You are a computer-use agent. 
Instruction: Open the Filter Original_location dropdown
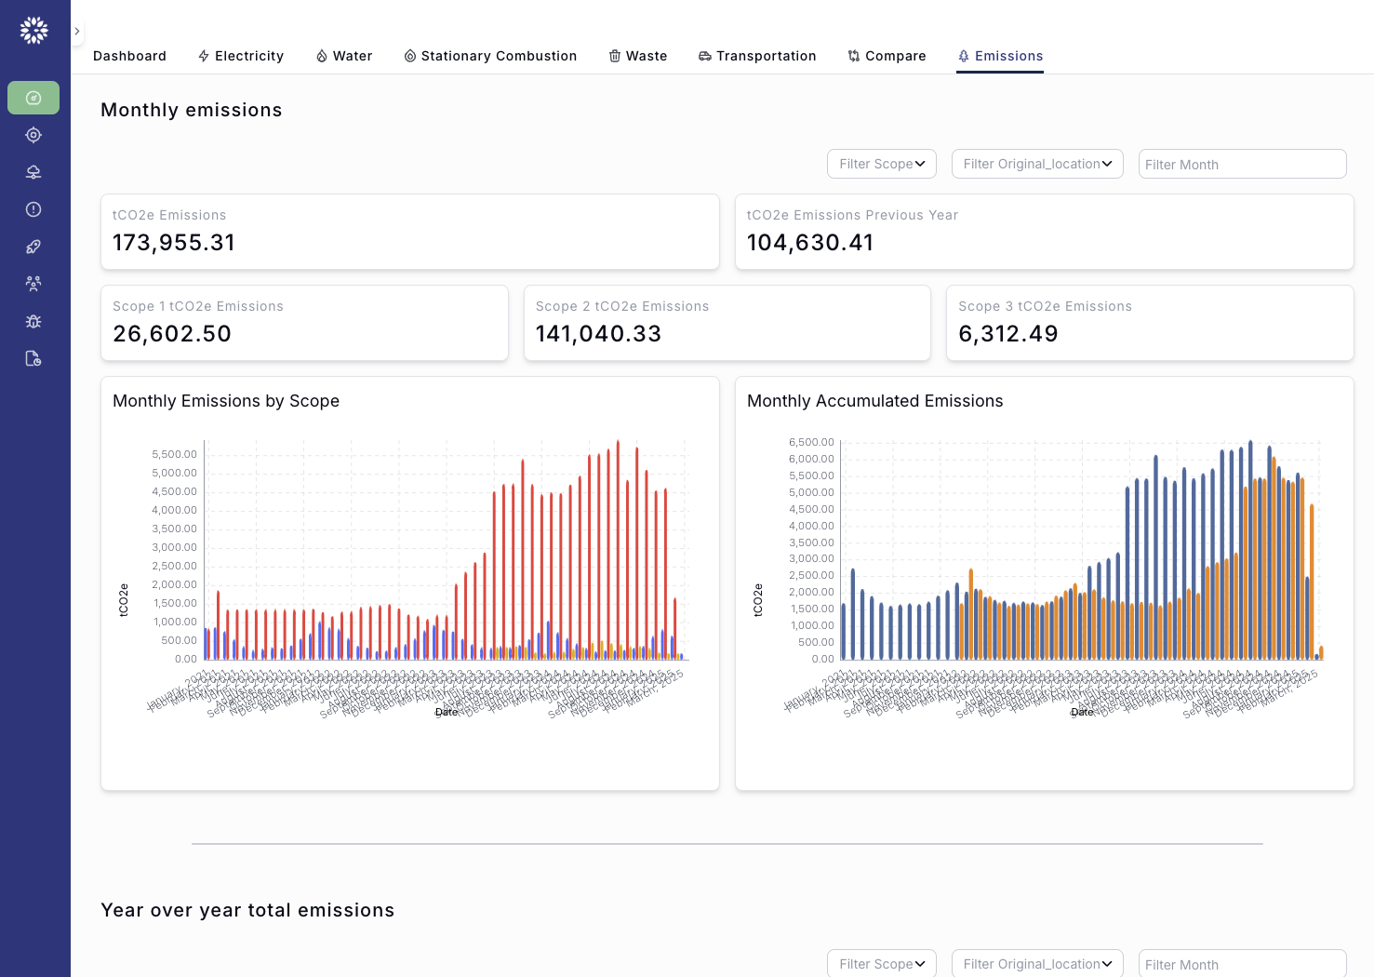[x=1036, y=164]
